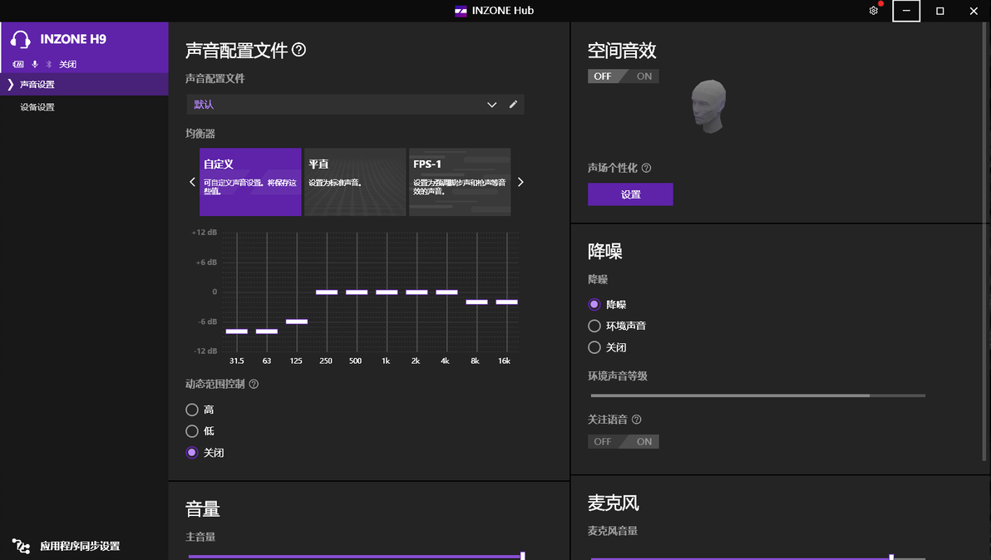Toggle the 空间音效 OFF/ON switch
The width and height of the screenshot is (991, 560).
[624, 76]
